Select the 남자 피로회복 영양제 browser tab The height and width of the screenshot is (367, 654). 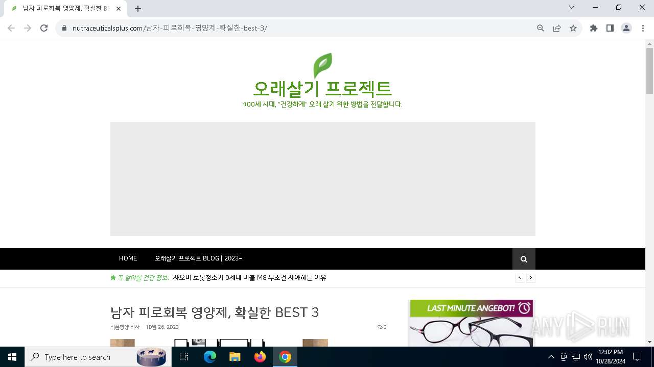coord(65,9)
